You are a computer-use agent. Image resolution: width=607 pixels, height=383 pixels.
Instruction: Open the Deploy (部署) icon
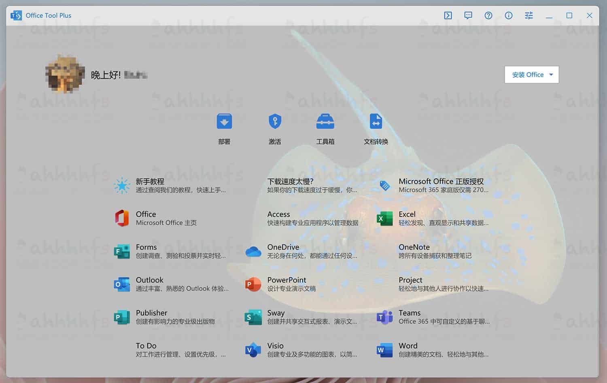click(224, 121)
